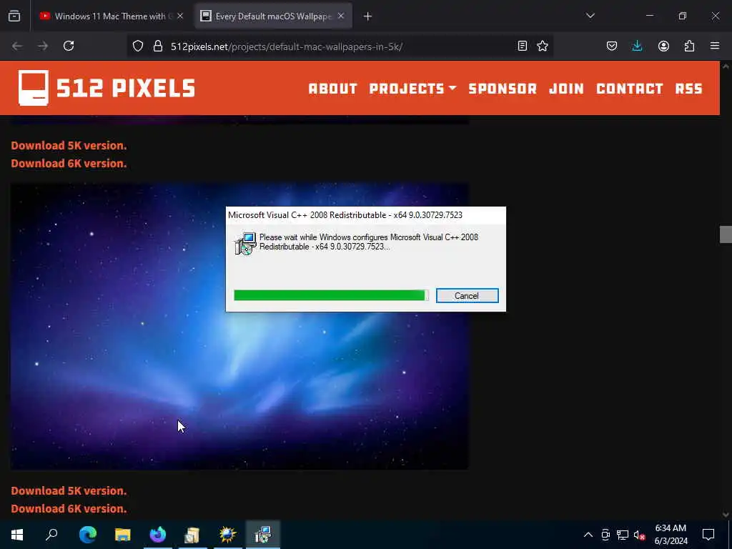
Task: Open the globe spark app in the taskbar
Action: coord(227,535)
